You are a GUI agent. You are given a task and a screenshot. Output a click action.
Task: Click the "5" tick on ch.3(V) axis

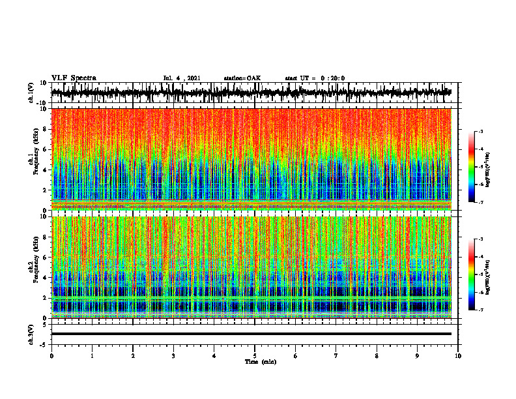click(45, 325)
